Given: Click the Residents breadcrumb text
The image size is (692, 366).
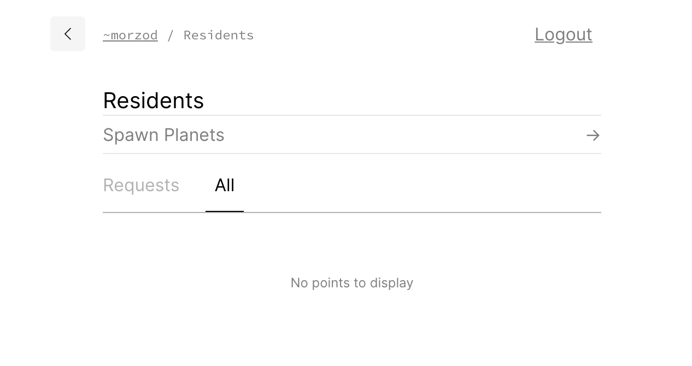Looking at the screenshot, I should [x=219, y=34].
